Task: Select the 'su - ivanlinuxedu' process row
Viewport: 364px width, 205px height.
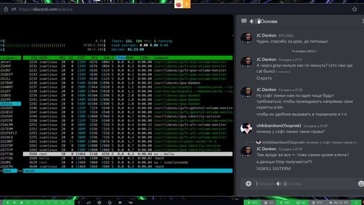Action: (x=127, y=162)
